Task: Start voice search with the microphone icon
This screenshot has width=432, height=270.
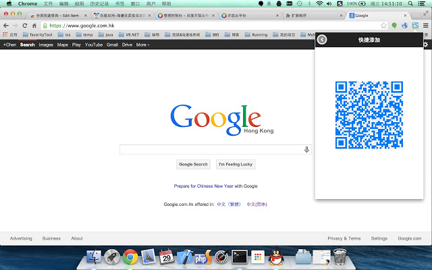Action: (x=306, y=150)
